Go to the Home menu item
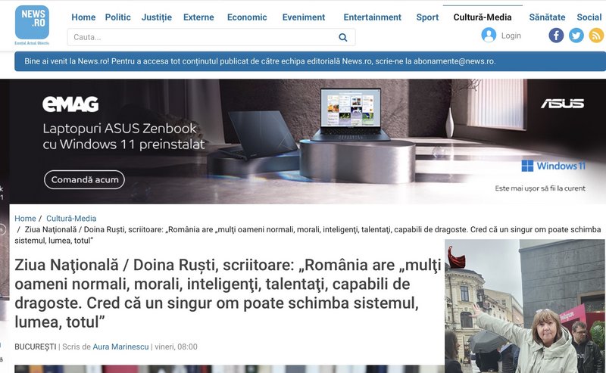606x373 pixels. point(83,17)
